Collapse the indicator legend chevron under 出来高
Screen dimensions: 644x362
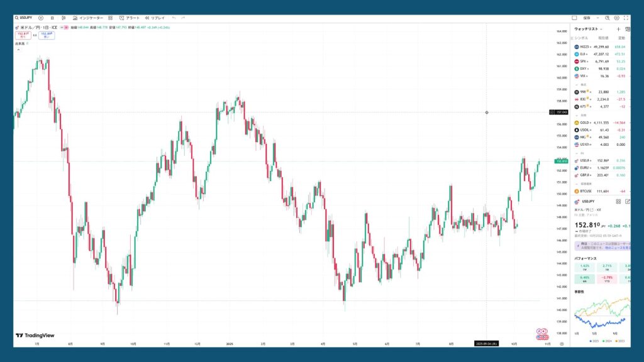(x=18, y=50)
